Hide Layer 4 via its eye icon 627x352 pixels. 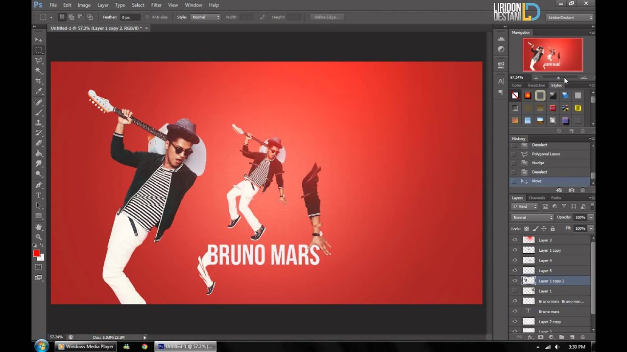coord(515,261)
